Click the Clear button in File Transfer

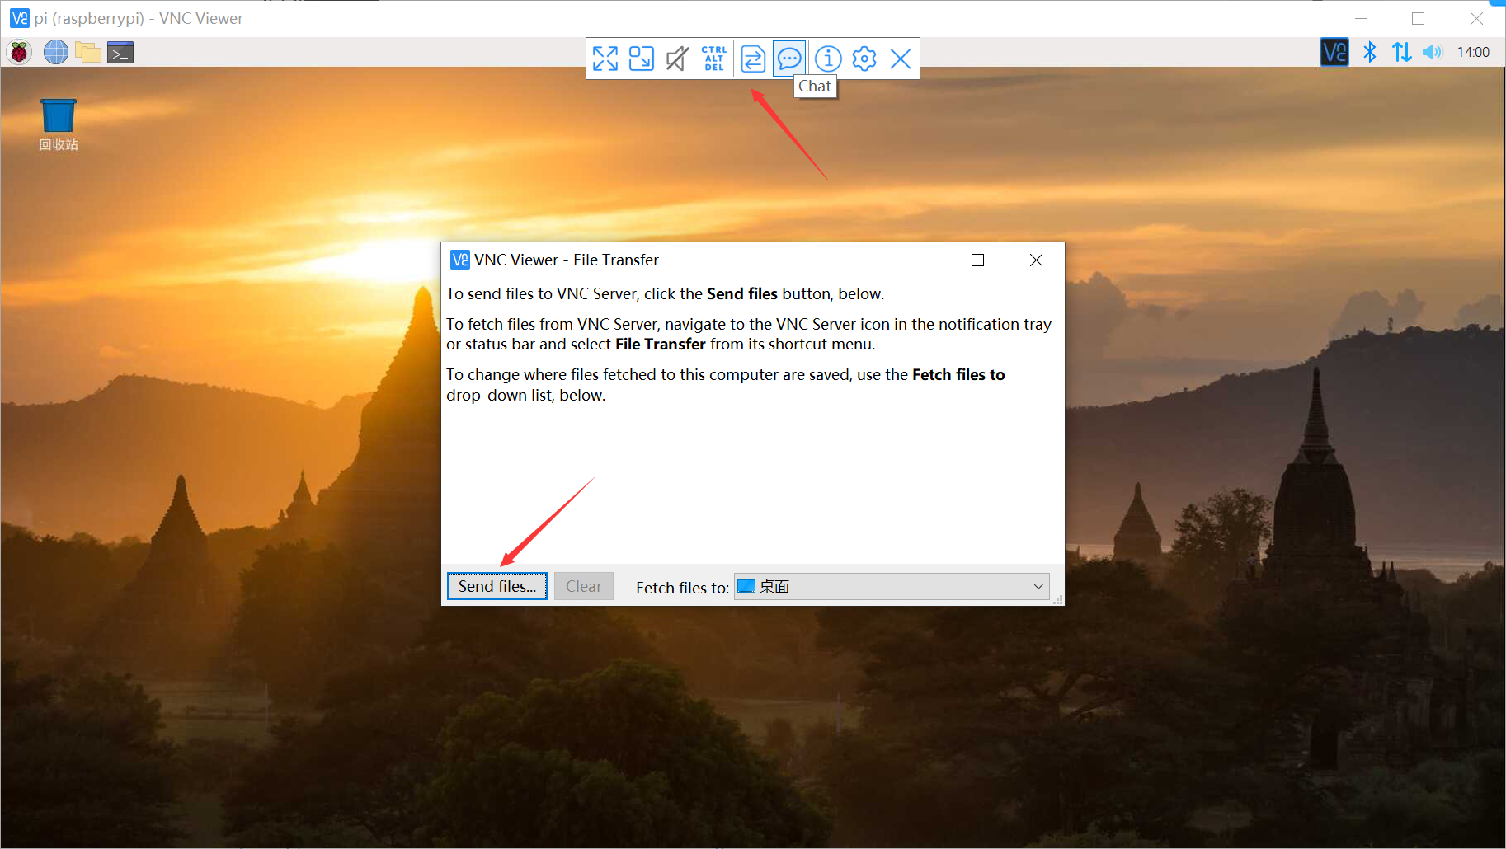pyautogui.click(x=584, y=586)
